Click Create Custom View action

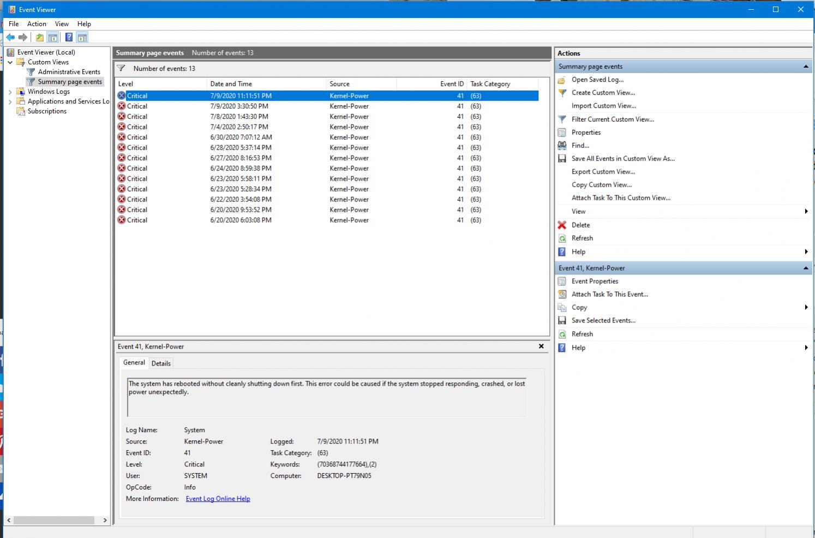point(603,93)
